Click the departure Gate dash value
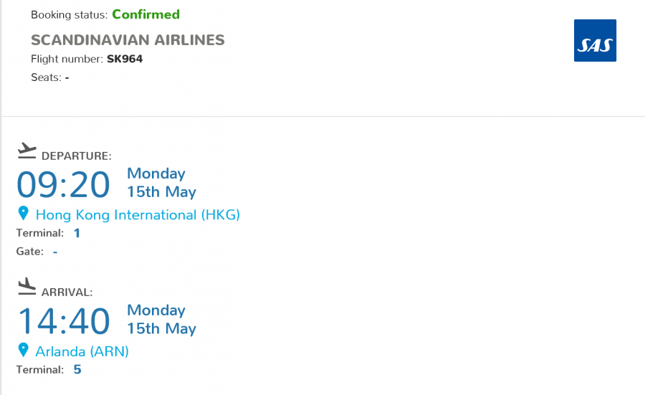The image size is (645, 395). pyautogui.click(x=55, y=252)
